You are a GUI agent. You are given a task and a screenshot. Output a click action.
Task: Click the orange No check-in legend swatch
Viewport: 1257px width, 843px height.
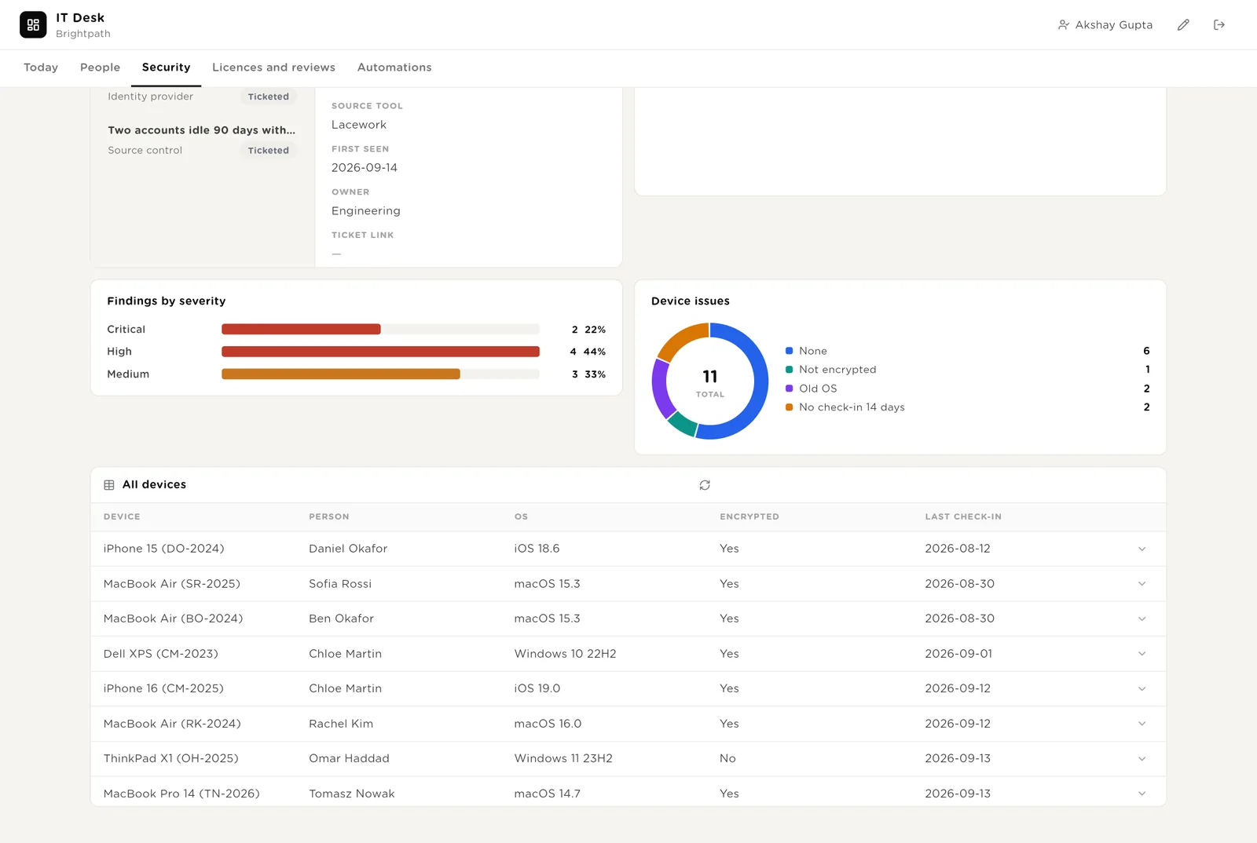pos(789,407)
